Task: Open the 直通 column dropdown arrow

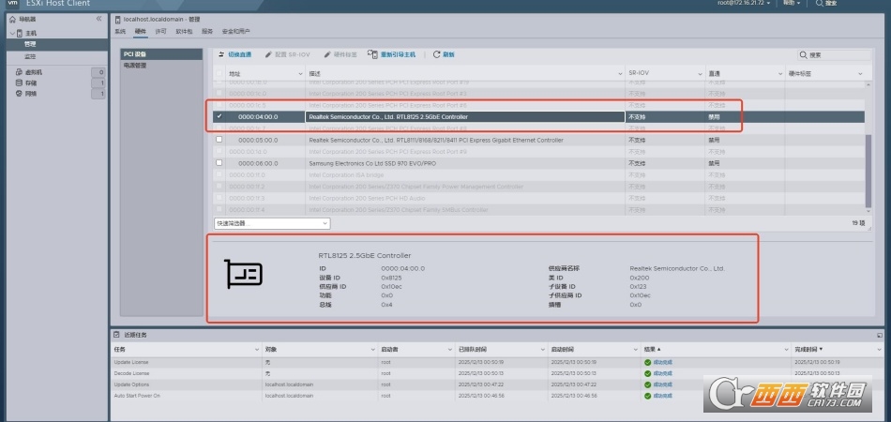Action: pyautogui.click(x=780, y=74)
